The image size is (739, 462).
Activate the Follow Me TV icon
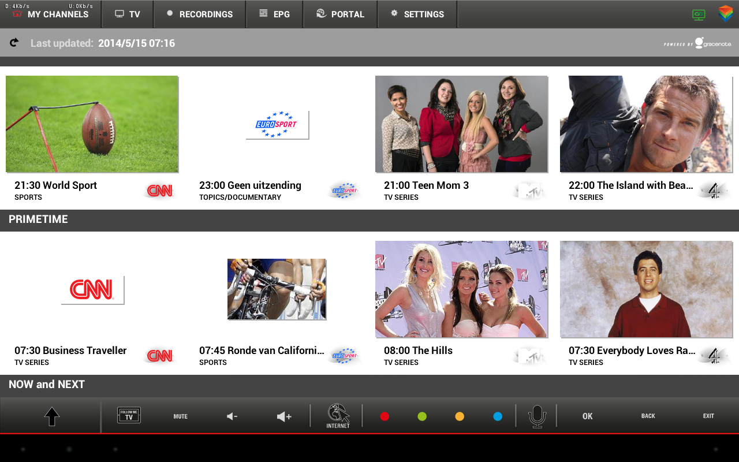[129, 415]
